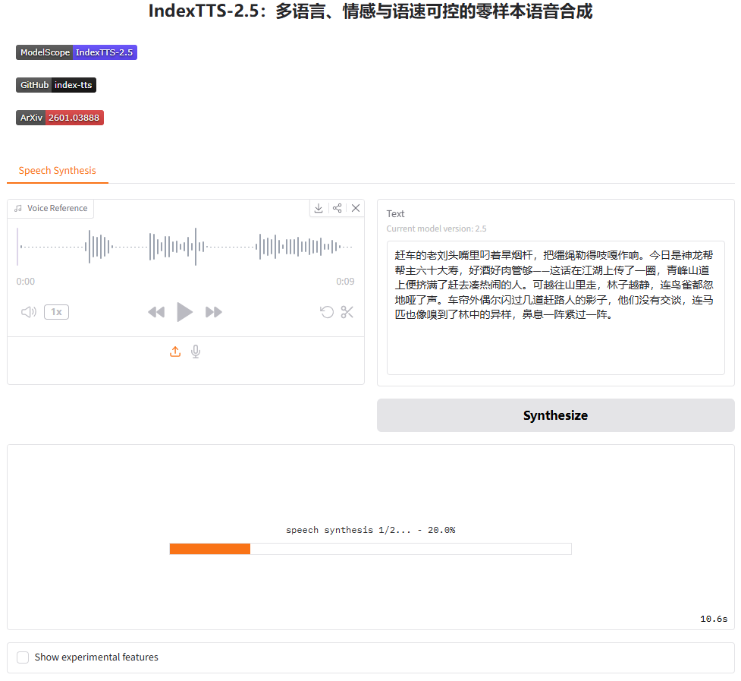Download the voice reference audio
Screen dimensions: 741x681
click(x=319, y=208)
